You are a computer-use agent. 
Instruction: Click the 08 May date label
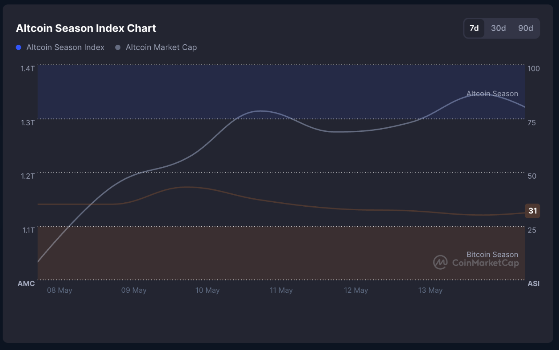pyautogui.click(x=60, y=291)
